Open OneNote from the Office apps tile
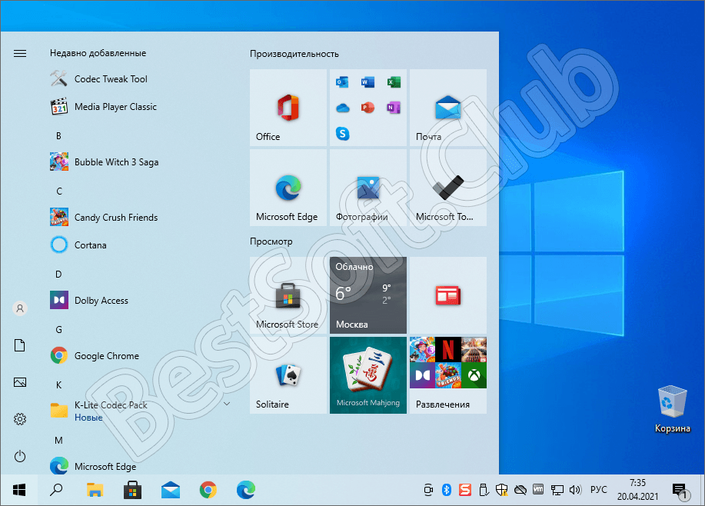This screenshot has width=705, height=506. 394,108
